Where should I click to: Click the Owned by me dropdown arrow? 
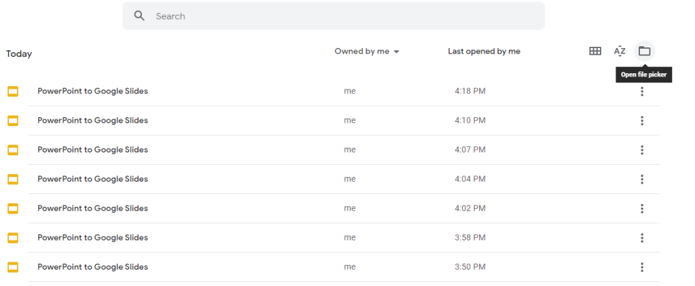click(x=396, y=52)
